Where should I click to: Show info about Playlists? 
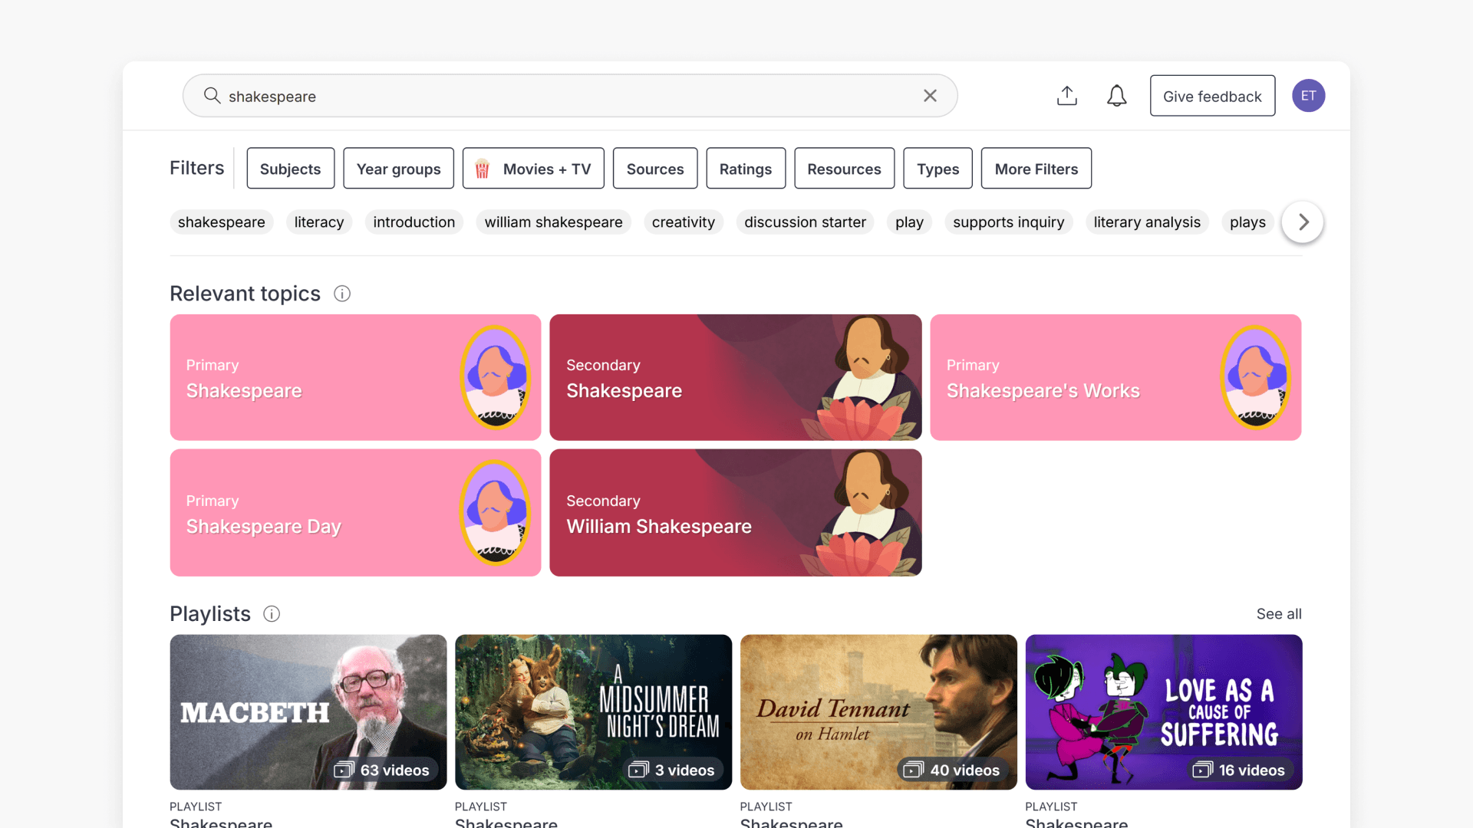pos(272,614)
